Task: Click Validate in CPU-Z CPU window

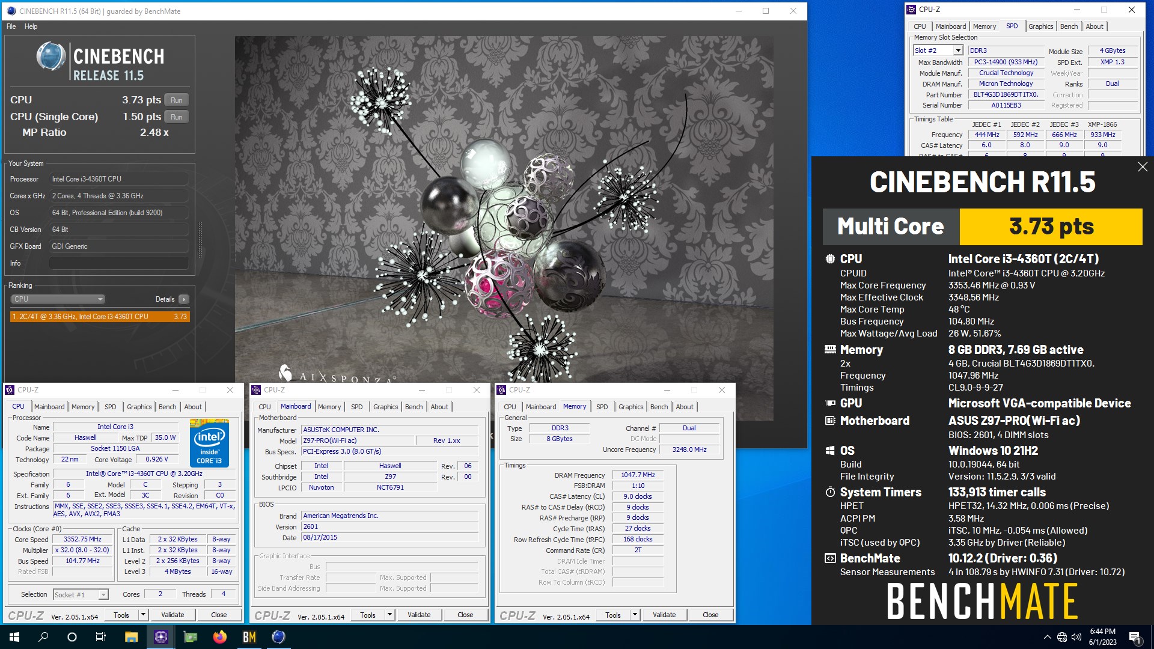Action: click(172, 615)
